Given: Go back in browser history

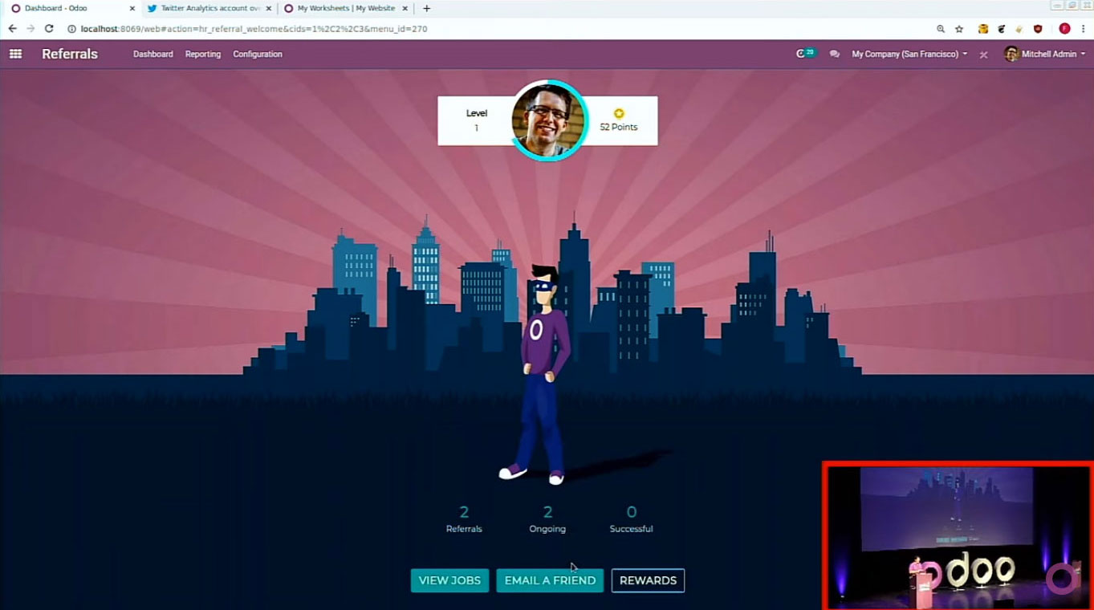Looking at the screenshot, I should 12,28.
